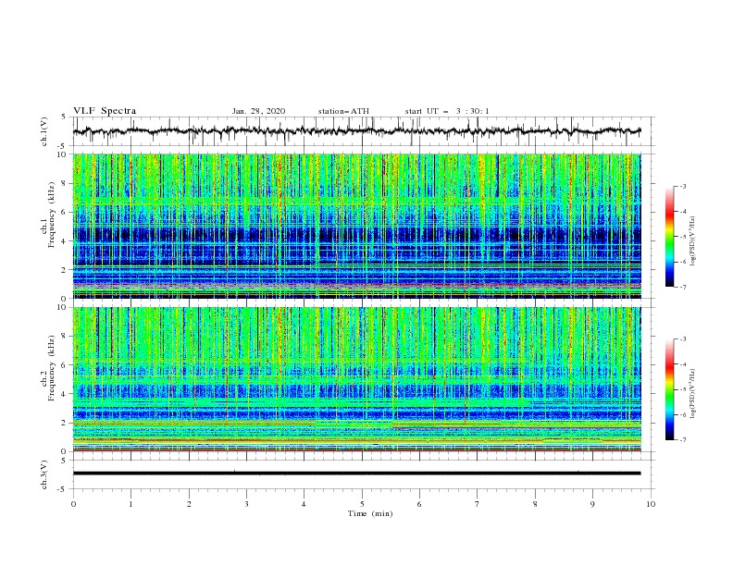Image resolution: width=733 pixels, height=566 pixels.
Task: Click the "-6" label on ch.2 colorbar
Action: [x=683, y=414]
